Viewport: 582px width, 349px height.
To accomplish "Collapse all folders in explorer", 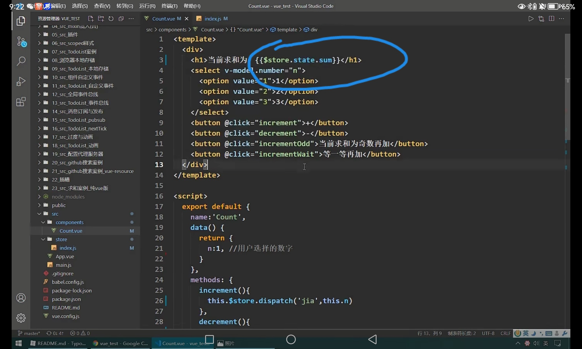I will (x=121, y=19).
